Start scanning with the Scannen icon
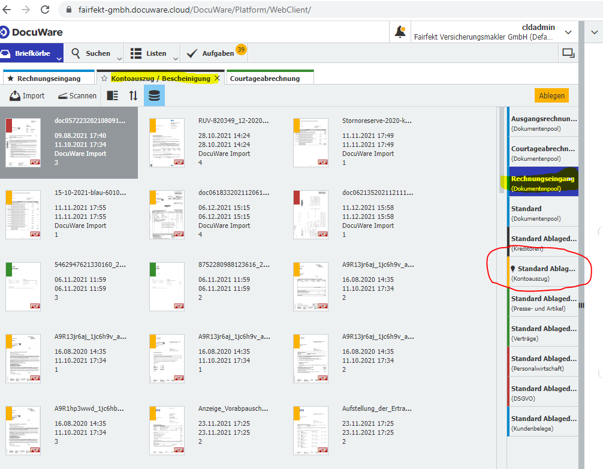603x469 pixels. (63, 95)
